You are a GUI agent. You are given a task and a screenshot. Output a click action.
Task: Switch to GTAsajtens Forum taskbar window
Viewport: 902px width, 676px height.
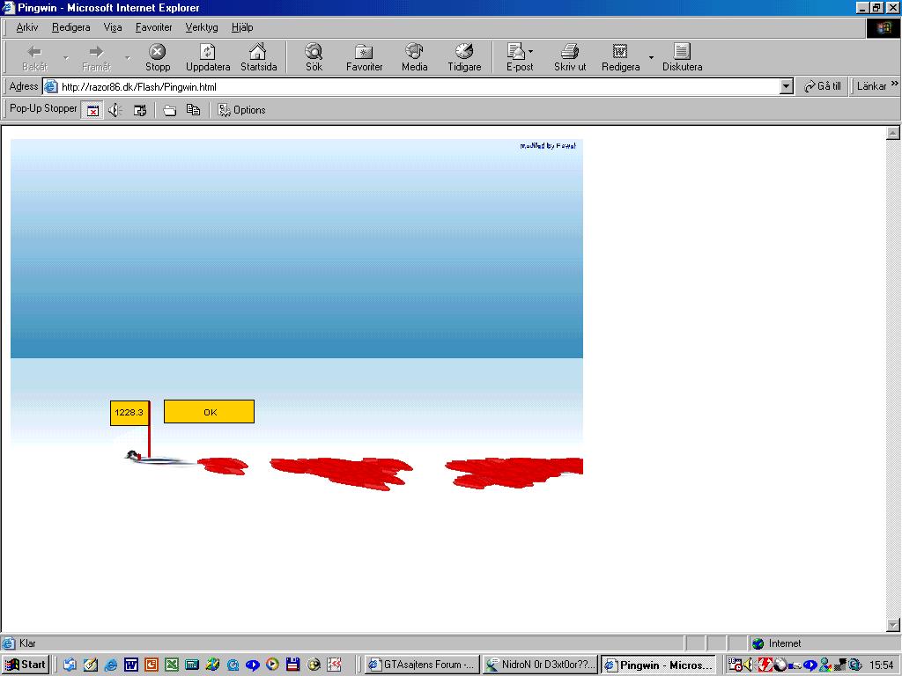point(421,665)
